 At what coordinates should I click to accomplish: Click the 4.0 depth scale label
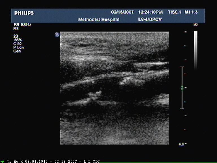coord(181,144)
